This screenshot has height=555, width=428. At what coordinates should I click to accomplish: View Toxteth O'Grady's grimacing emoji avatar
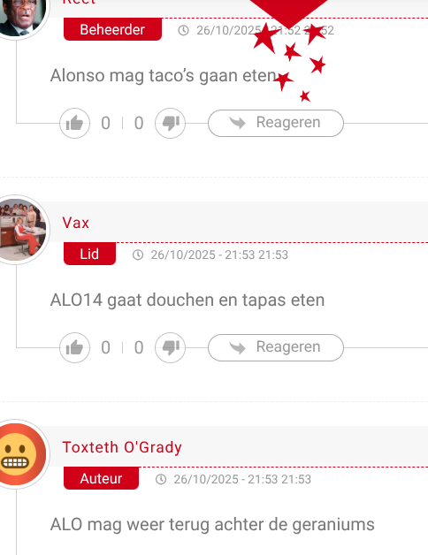(22, 454)
